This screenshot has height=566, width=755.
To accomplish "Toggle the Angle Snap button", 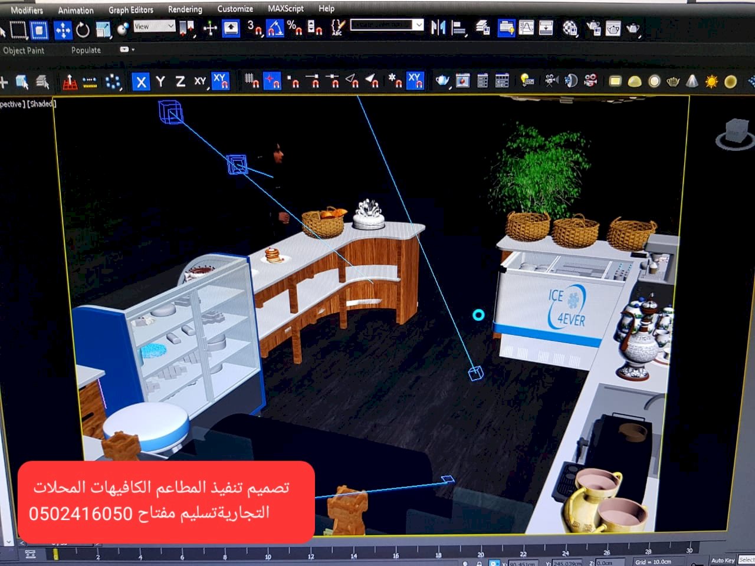I will tap(274, 28).
